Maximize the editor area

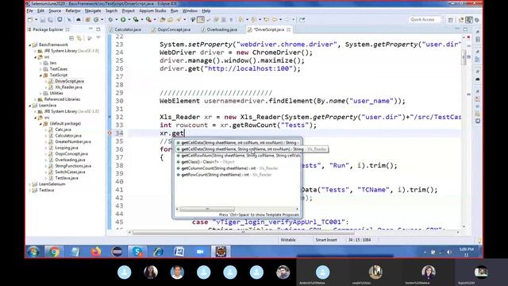[x=465, y=29]
